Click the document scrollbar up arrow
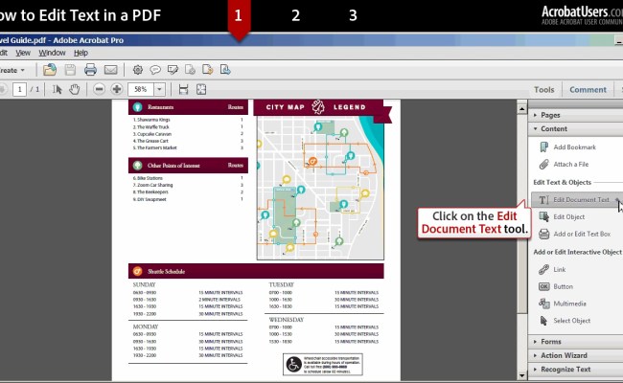Screen dimensions: 623x383 coord(521,108)
